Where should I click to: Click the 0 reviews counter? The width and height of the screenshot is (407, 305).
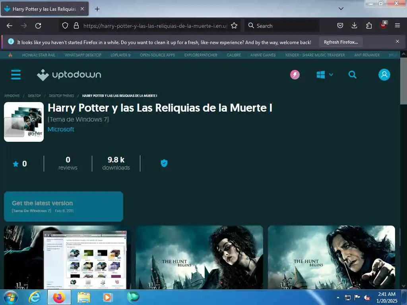(x=68, y=163)
